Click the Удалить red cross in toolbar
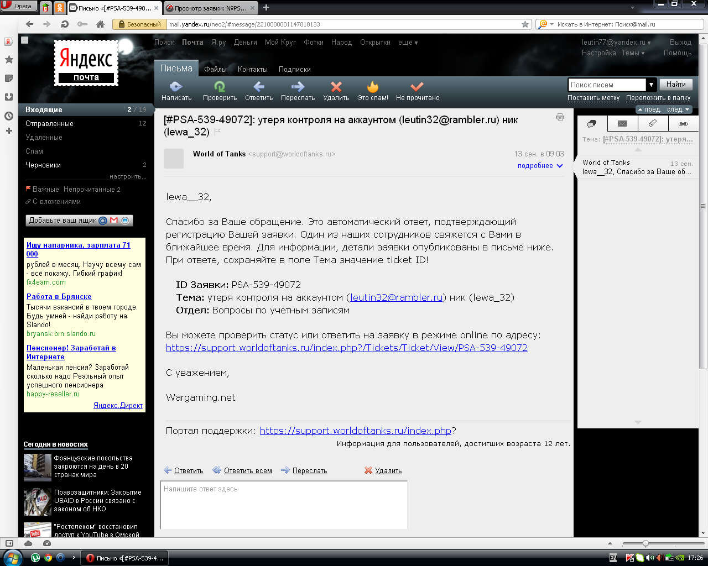708x566 pixels. [x=336, y=87]
